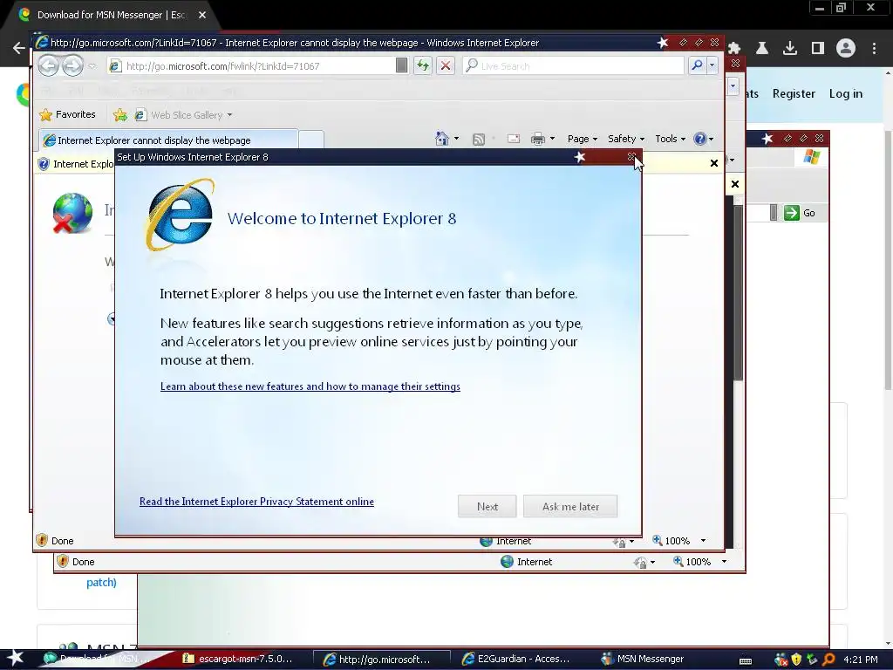This screenshot has height=670, width=893.
Task: Click the star icon in IE window title bar
Action: [x=663, y=43]
